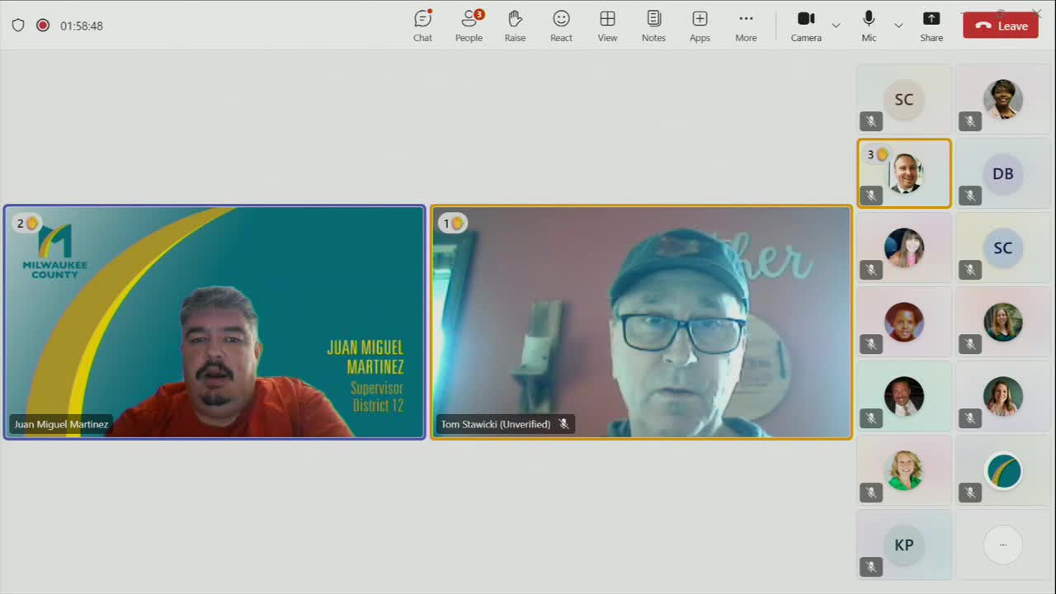The image size is (1056, 594).
Task: Leave the meeting
Action: point(1001,26)
